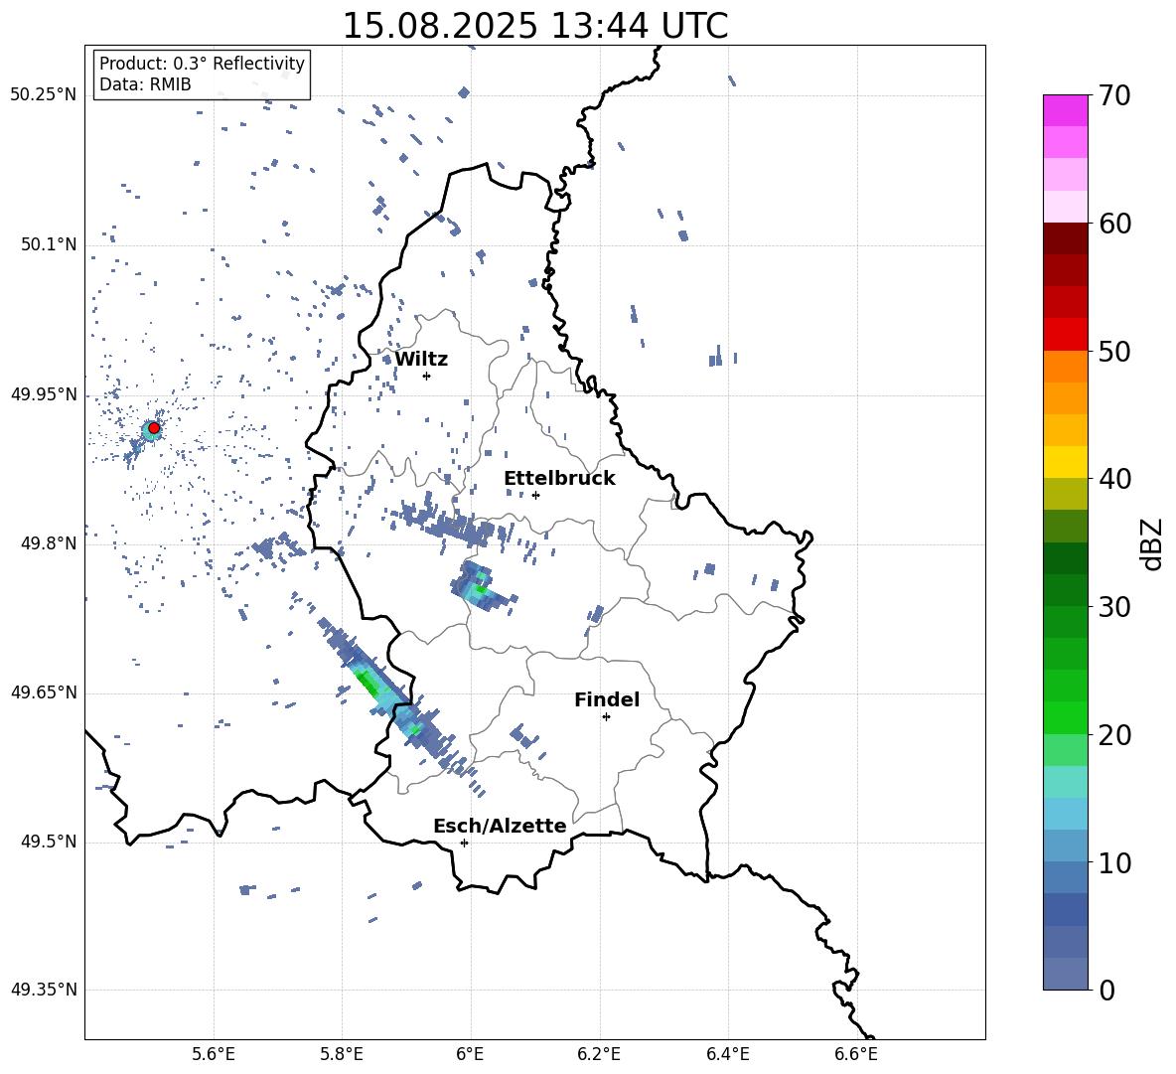Select the 'Ettelbruck' city label
The height and width of the screenshot is (1074, 1176).
click(559, 479)
